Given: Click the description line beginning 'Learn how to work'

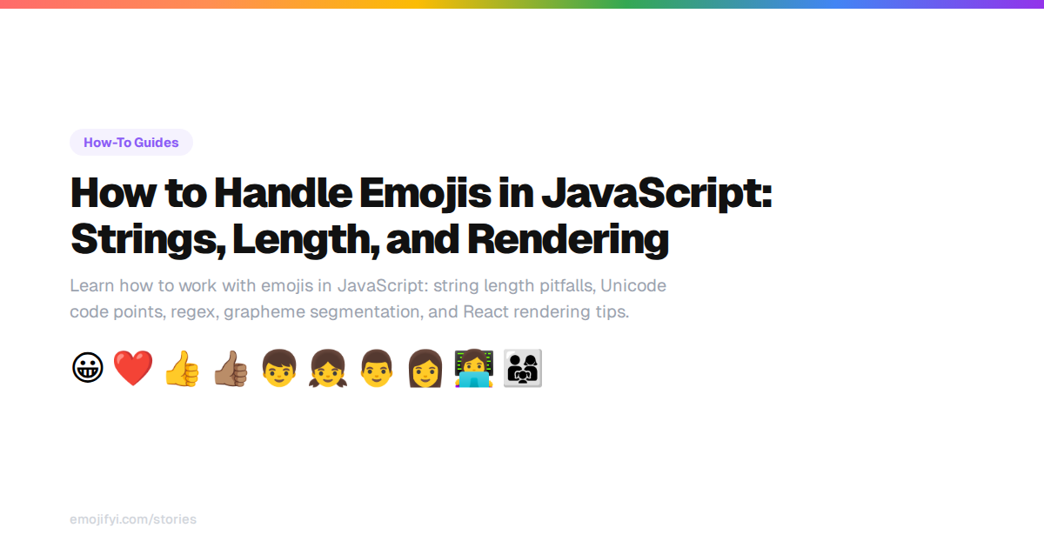Looking at the screenshot, I should coord(368,286).
